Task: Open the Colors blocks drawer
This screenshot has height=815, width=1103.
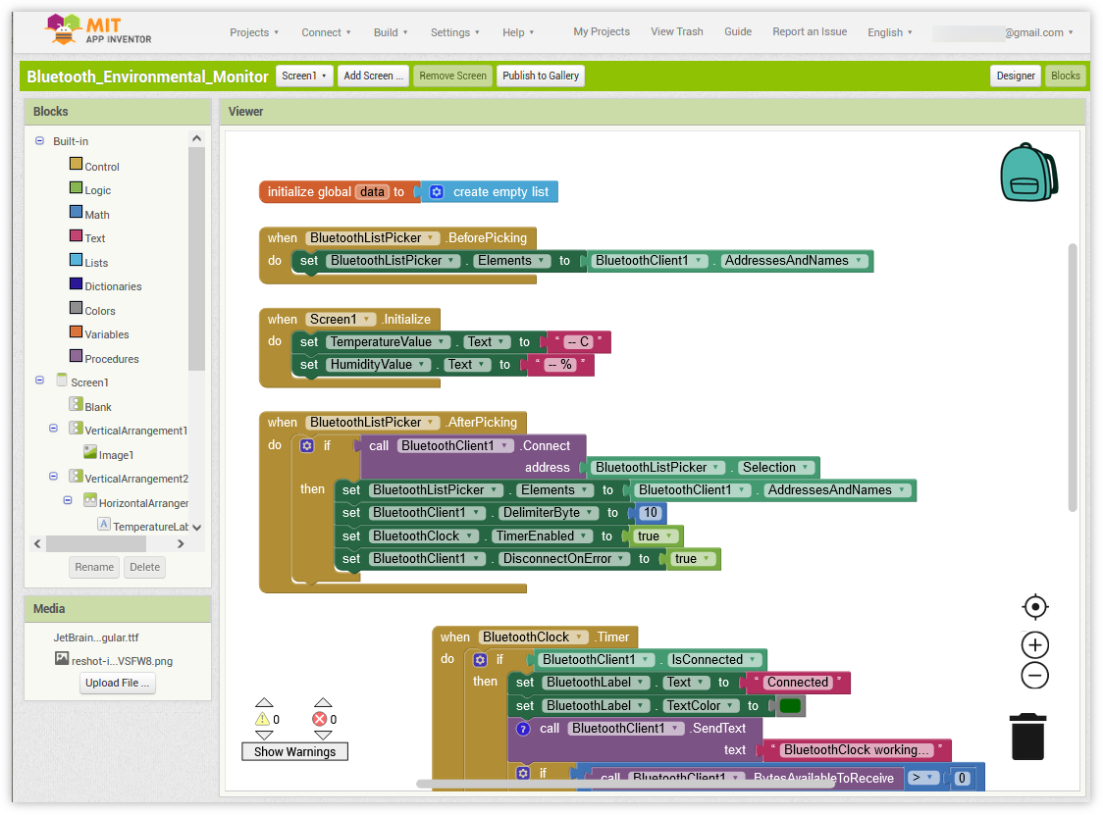Action: click(92, 310)
